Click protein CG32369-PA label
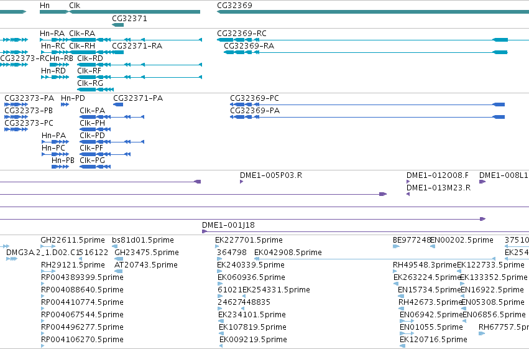This screenshot has width=529, height=349. tap(255, 111)
